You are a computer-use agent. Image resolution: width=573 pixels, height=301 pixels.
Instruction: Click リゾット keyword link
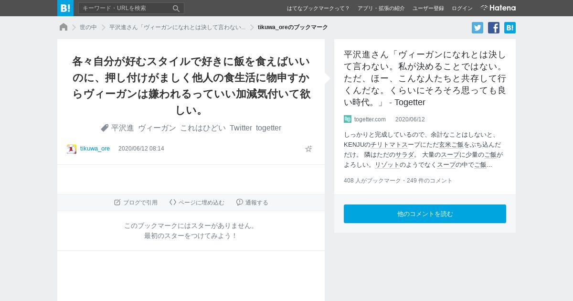click(x=387, y=165)
